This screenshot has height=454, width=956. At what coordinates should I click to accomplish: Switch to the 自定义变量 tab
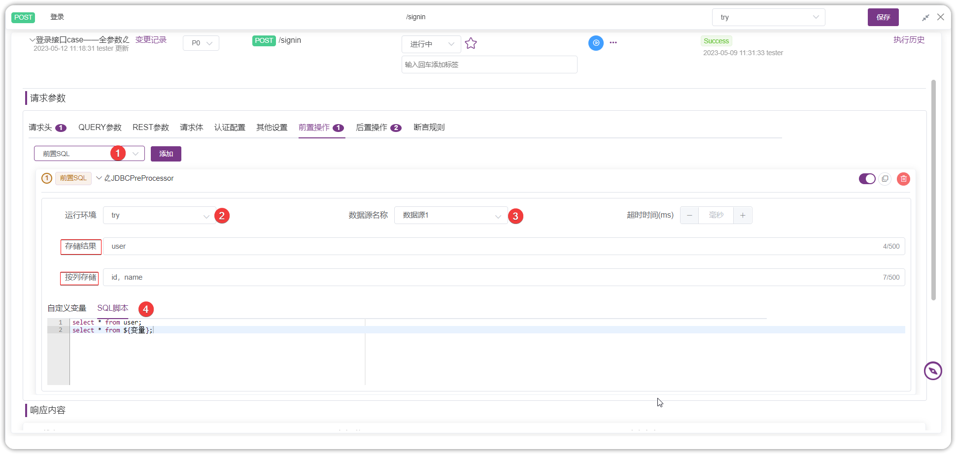[x=67, y=308]
